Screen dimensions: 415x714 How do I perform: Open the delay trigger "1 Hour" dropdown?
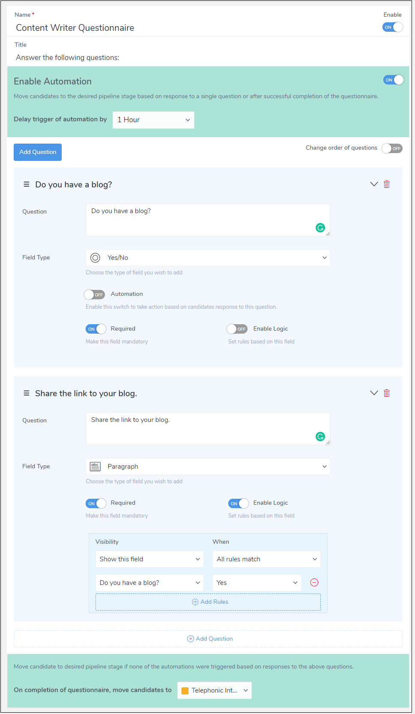[153, 120]
